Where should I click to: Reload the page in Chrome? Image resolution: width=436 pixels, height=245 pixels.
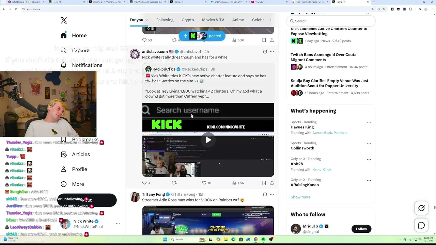pos(16,9)
